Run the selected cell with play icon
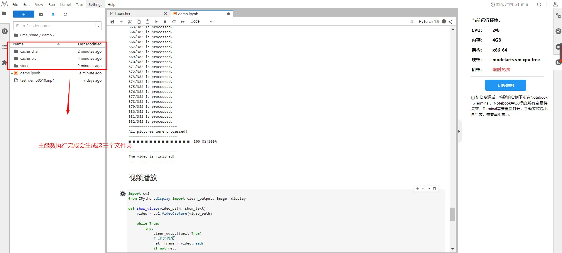 coord(156,22)
